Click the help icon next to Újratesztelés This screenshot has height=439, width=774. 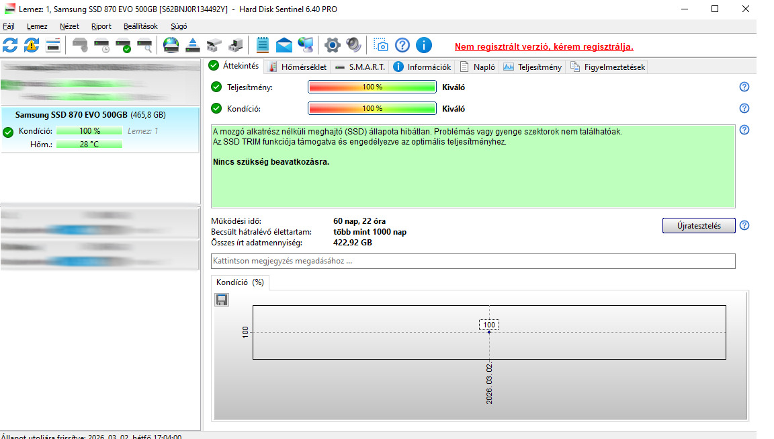[744, 225]
